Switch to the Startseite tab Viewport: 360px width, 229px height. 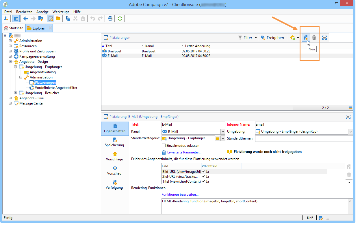13,28
